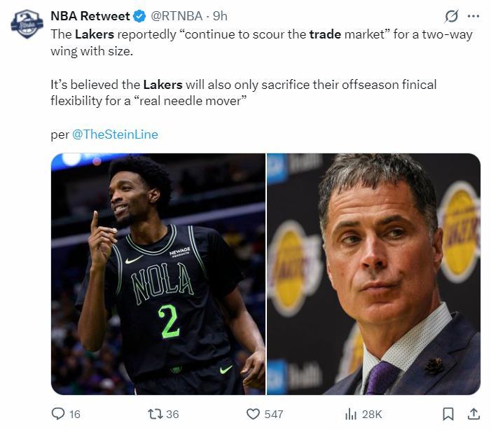
Task: Click the reply speech bubble icon
Action: tap(59, 414)
